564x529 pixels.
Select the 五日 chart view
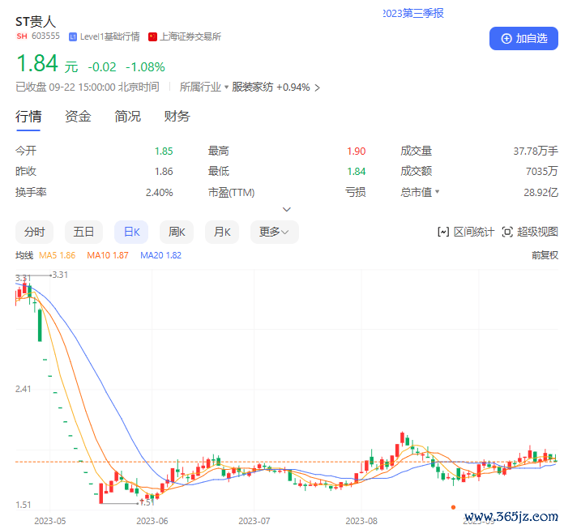point(83,232)
